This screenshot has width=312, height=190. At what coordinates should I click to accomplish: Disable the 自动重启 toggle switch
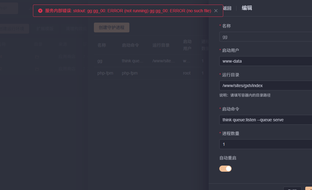tap(225, 169)
